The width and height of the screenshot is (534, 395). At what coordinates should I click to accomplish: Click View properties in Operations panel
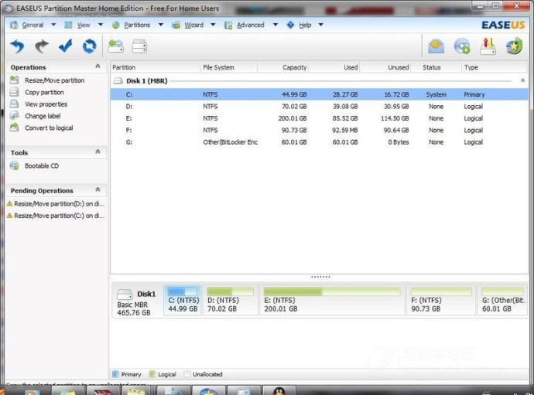click(46, 104)
